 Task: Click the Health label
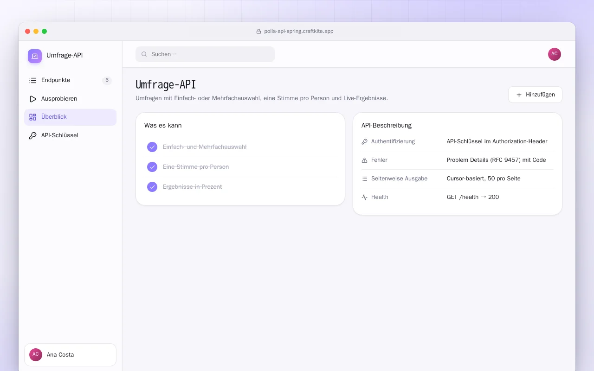click(380, 197)
